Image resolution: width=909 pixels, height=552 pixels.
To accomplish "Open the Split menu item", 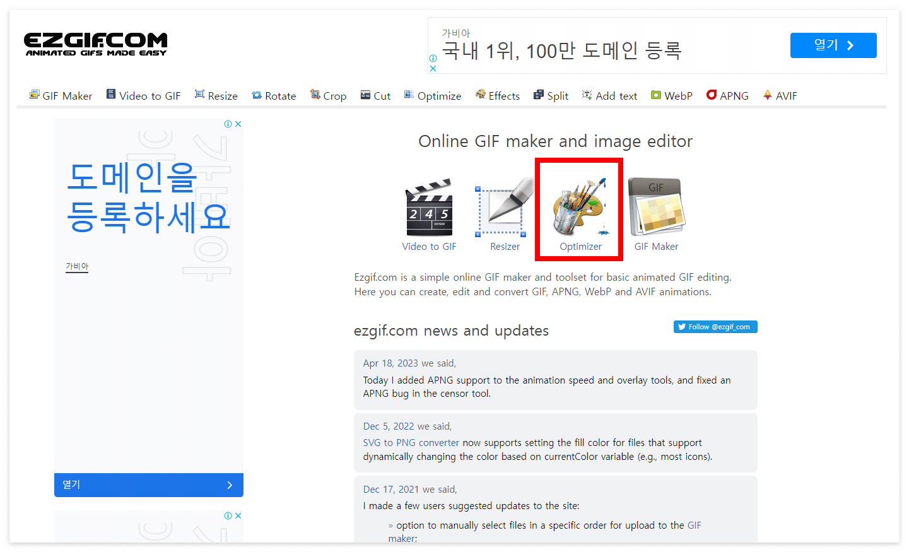I will (x=551, y=95).
